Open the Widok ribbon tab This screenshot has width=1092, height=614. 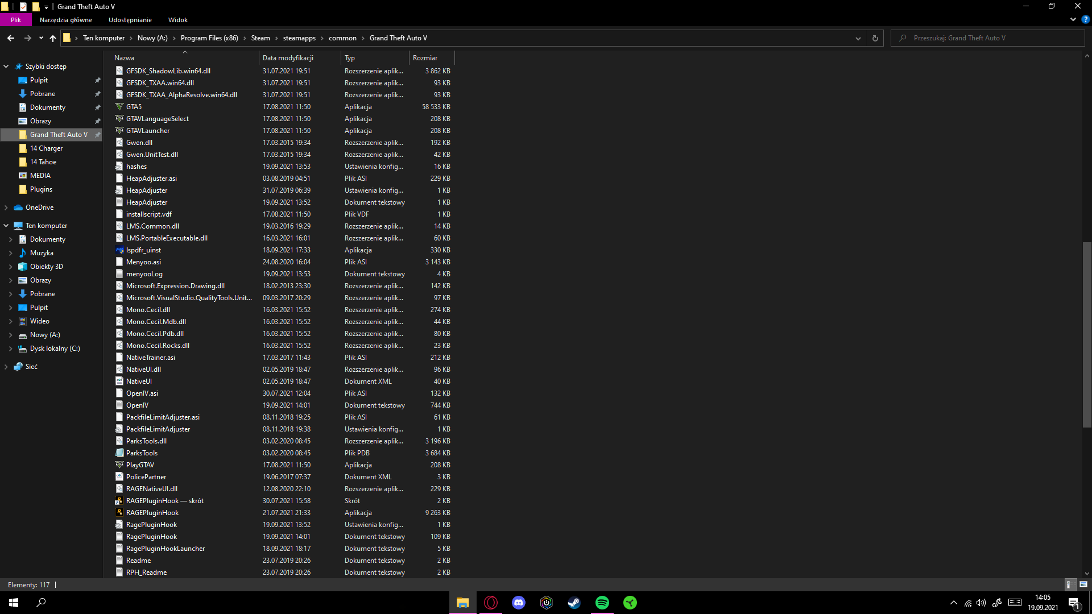tap(177, 20)
